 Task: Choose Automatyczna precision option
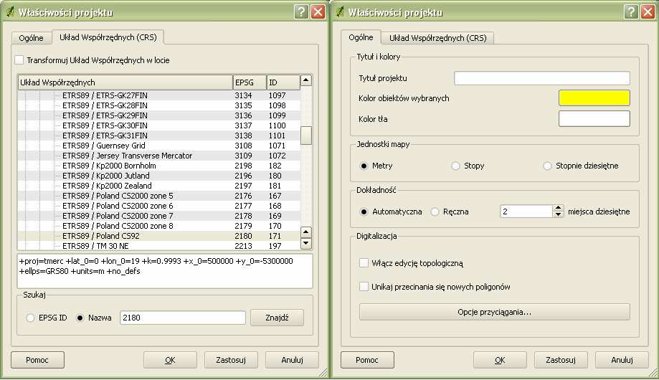click(364, 212)
